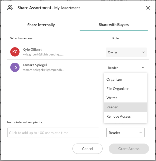
Task: Click Kyle Gilbert's KG avatar
Action: 15,52
